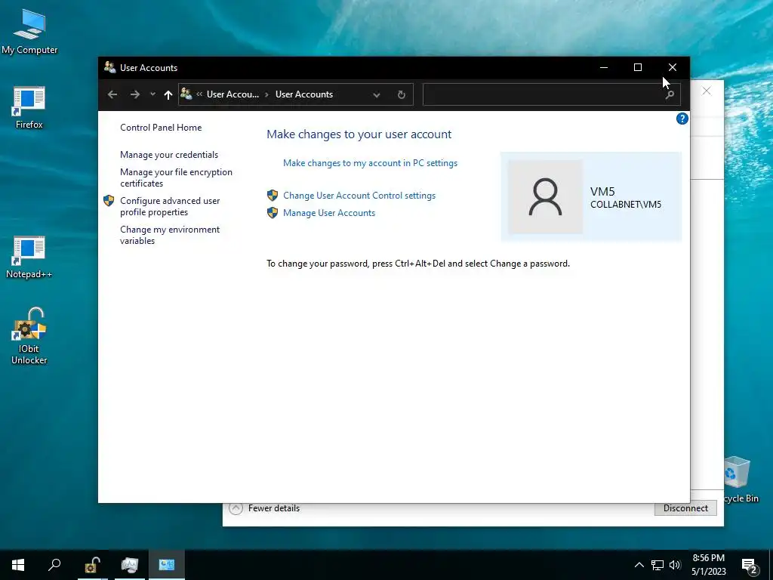773x580 pixels.
Task: Close the User Accounts window
Action: click(673, 67)
